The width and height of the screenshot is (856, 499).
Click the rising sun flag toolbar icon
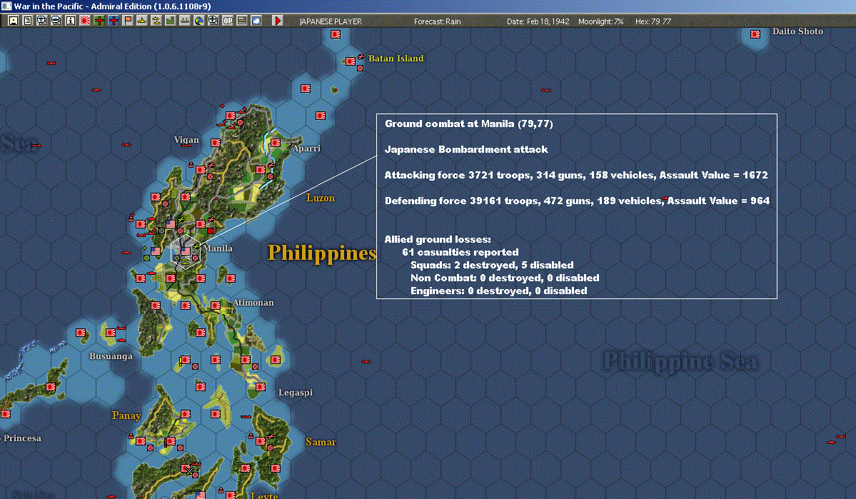click(x=85, y=21)
